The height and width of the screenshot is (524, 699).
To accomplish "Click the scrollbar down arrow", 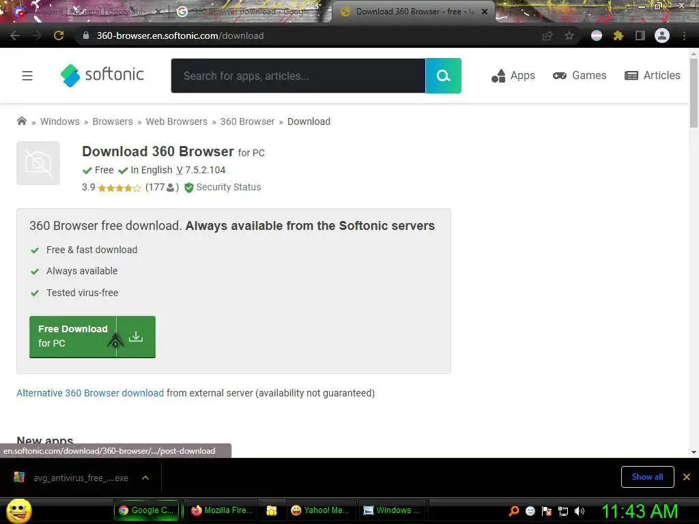I will [x=694, y=452].
